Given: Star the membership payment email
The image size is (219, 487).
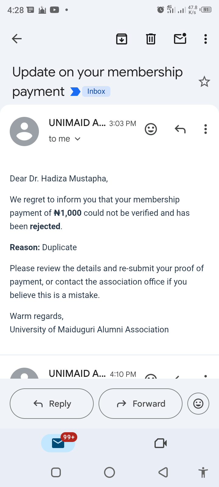Looking at the screenshot, I should click(x=204, y=82).
